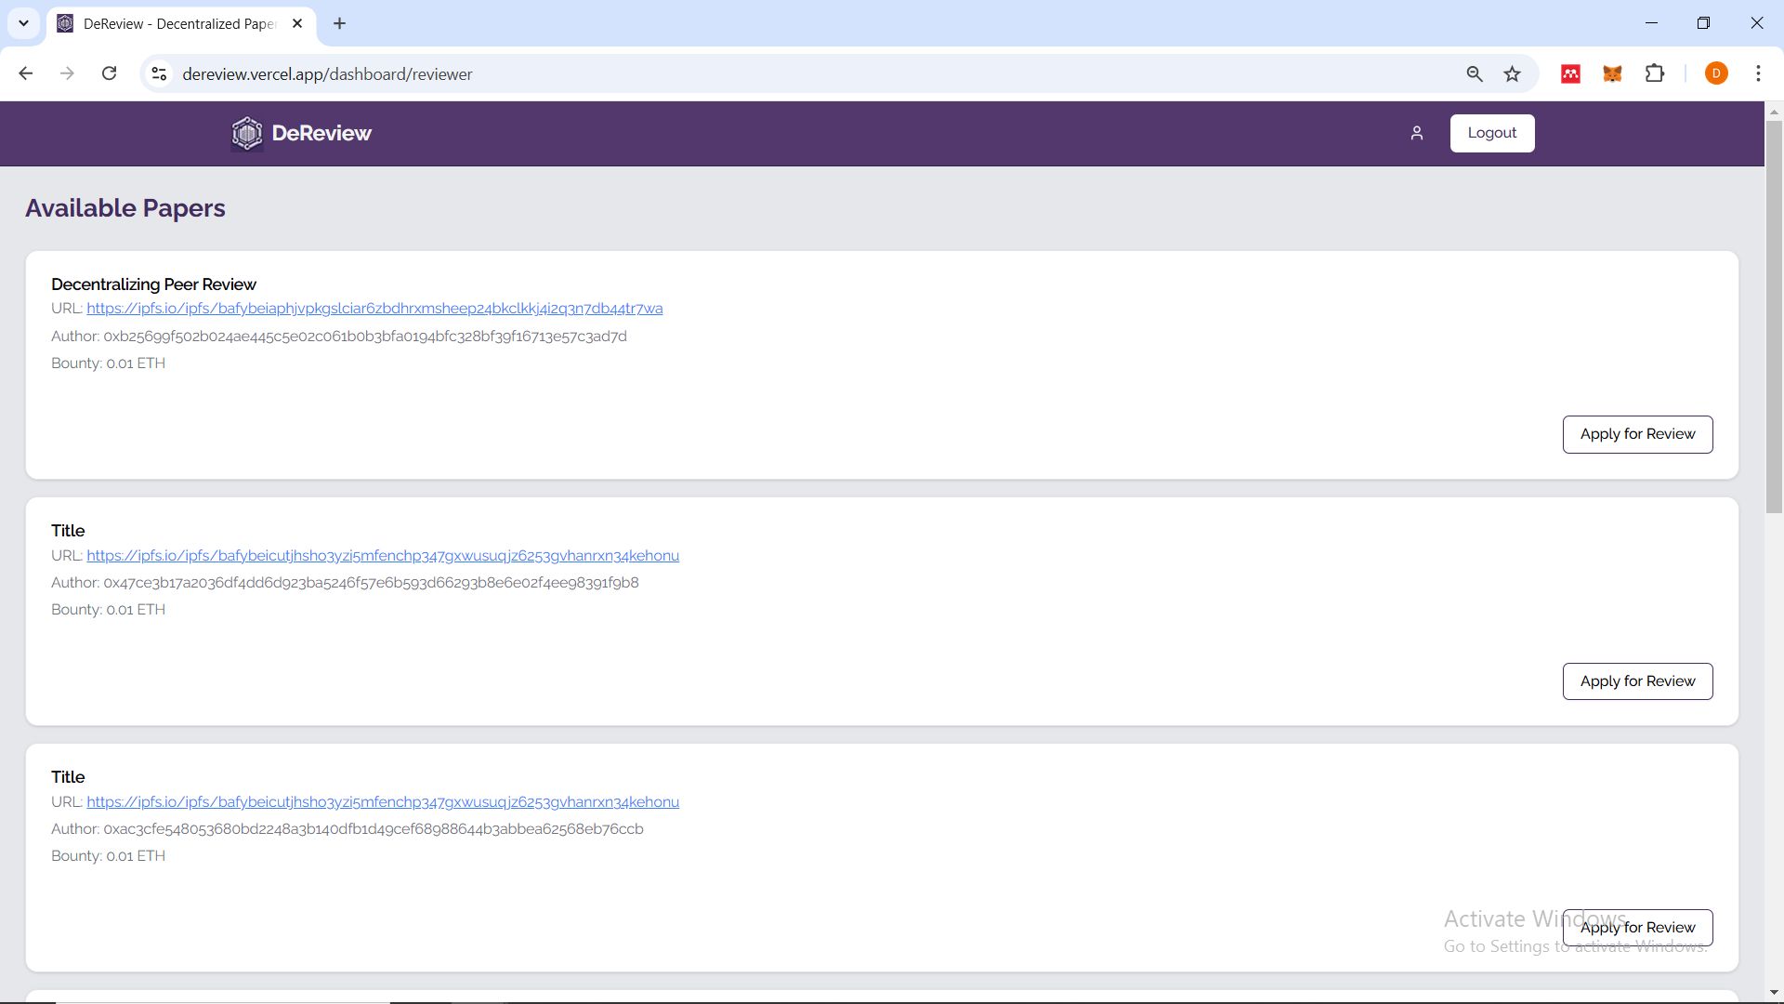
Task: Click the DeReview logo icon
Action: [245, 132]
